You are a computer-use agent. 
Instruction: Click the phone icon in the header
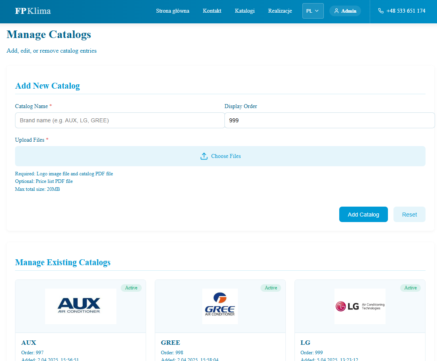click(x=380, y=11)
